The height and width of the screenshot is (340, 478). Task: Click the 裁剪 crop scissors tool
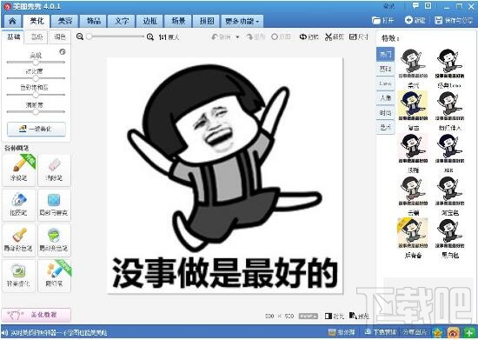click(335, 37)
